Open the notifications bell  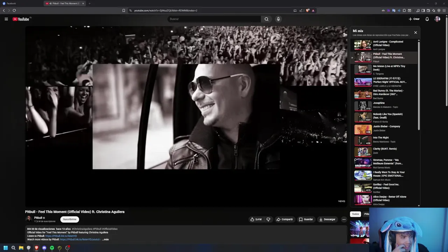coord(427,19)
